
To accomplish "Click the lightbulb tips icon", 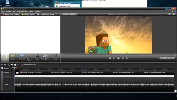I will coord(173,11).
